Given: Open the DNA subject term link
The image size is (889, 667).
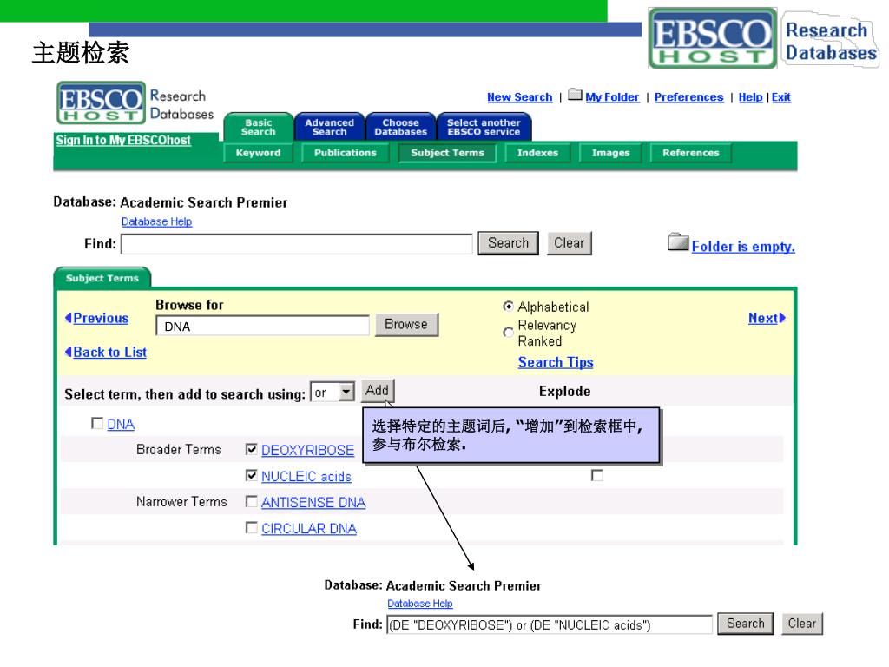Looking at the screenshot, I should (121, 424).
